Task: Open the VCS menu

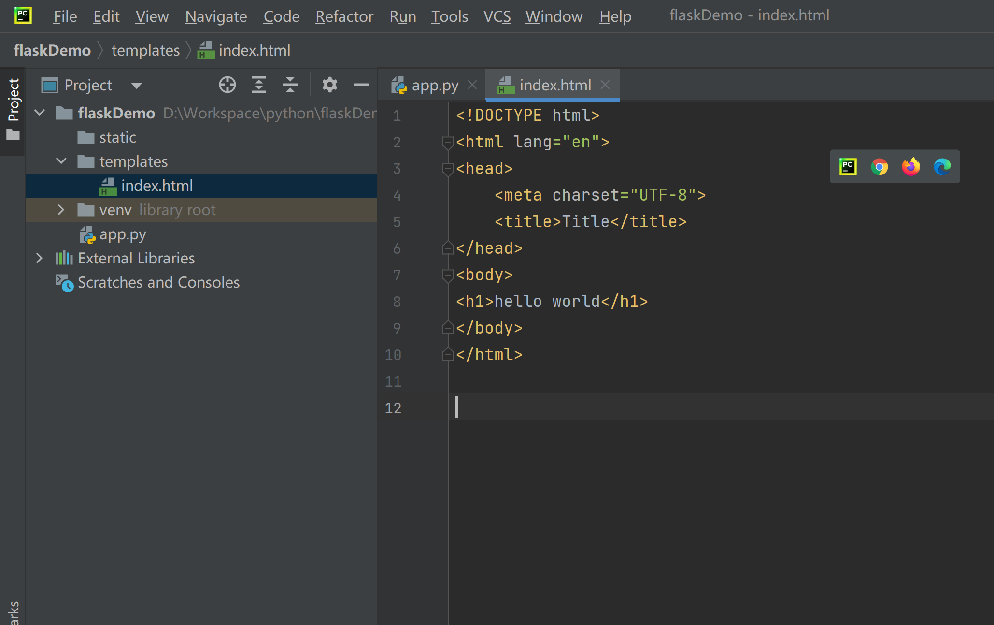Action: pyautogui.click(x=497, y=16)
